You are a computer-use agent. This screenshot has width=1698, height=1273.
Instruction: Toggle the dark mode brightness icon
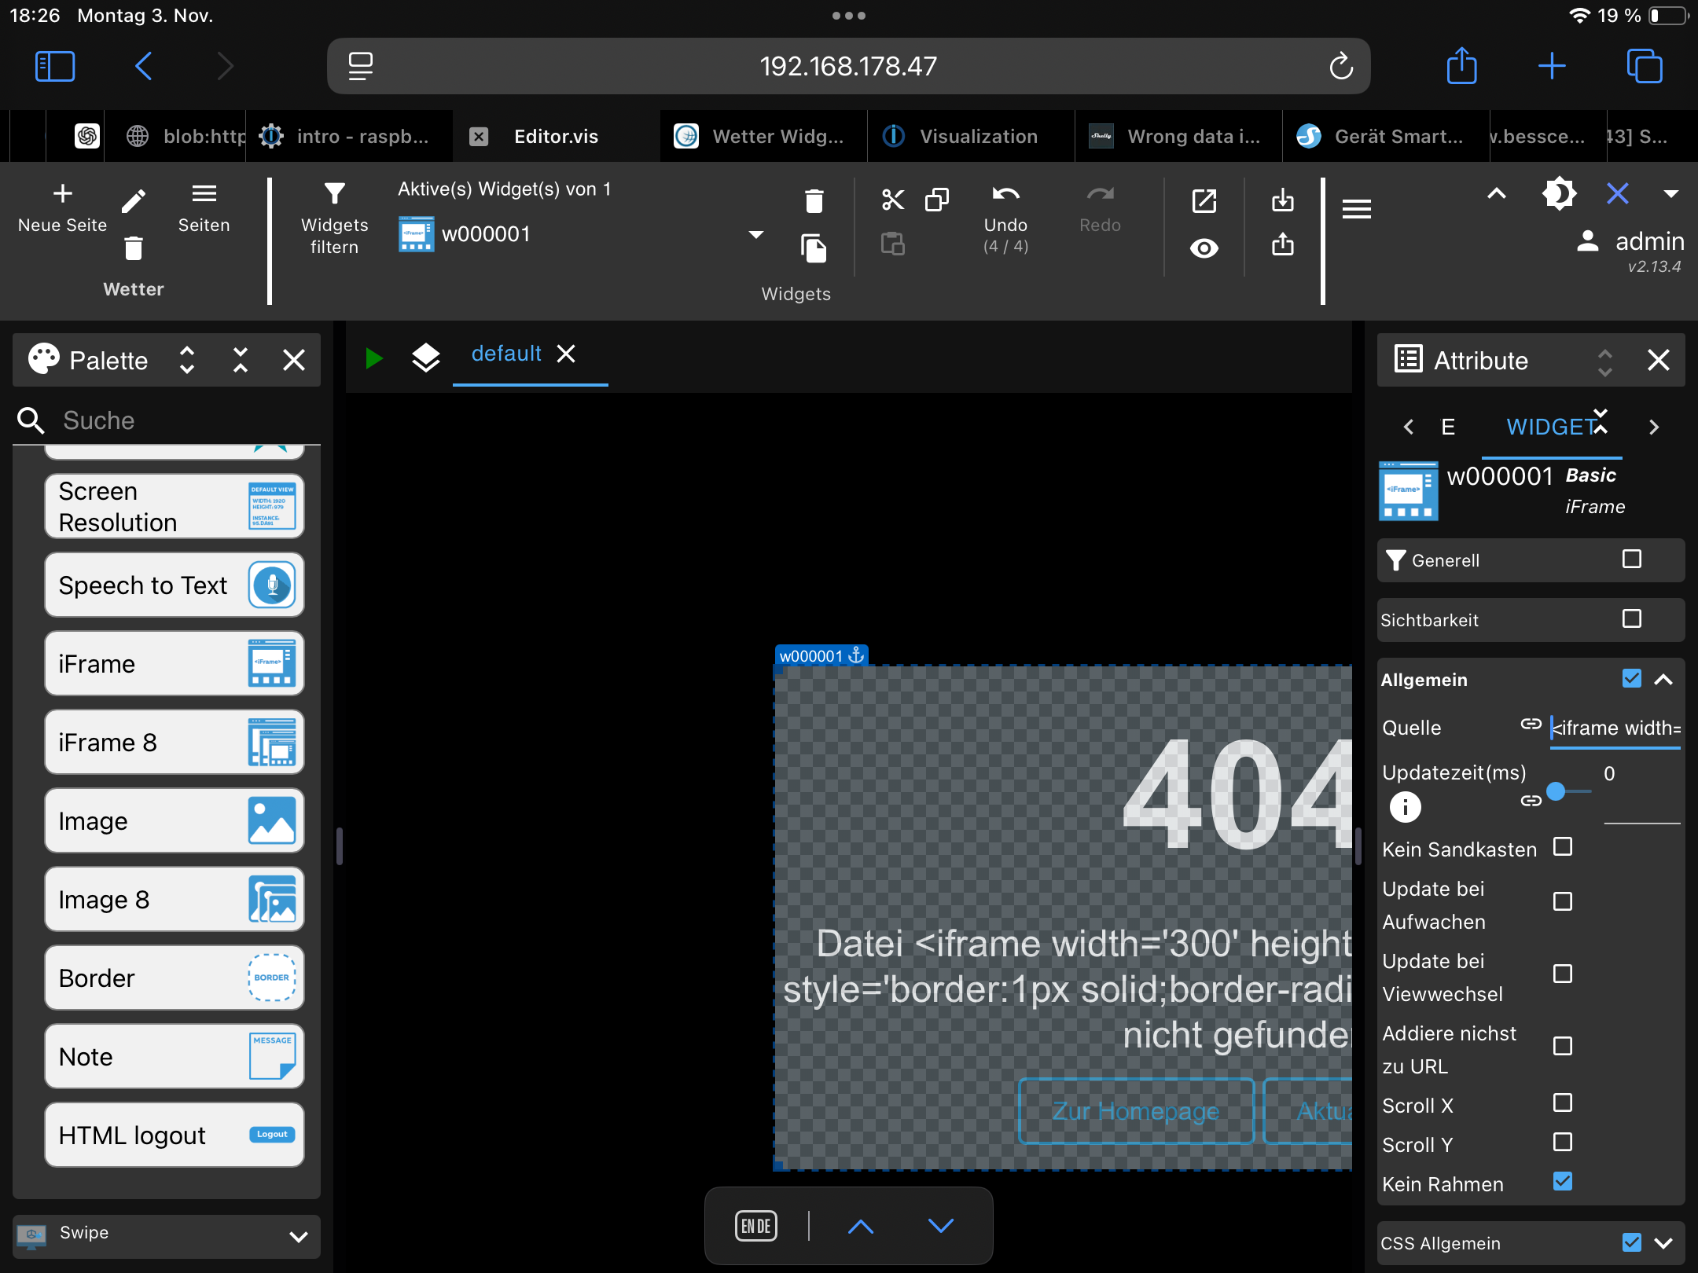(x=1559, y=194)
